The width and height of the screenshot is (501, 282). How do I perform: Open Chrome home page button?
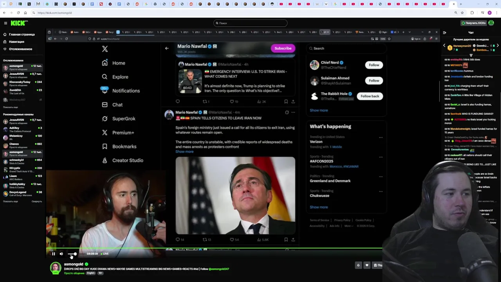coord(25,13)
